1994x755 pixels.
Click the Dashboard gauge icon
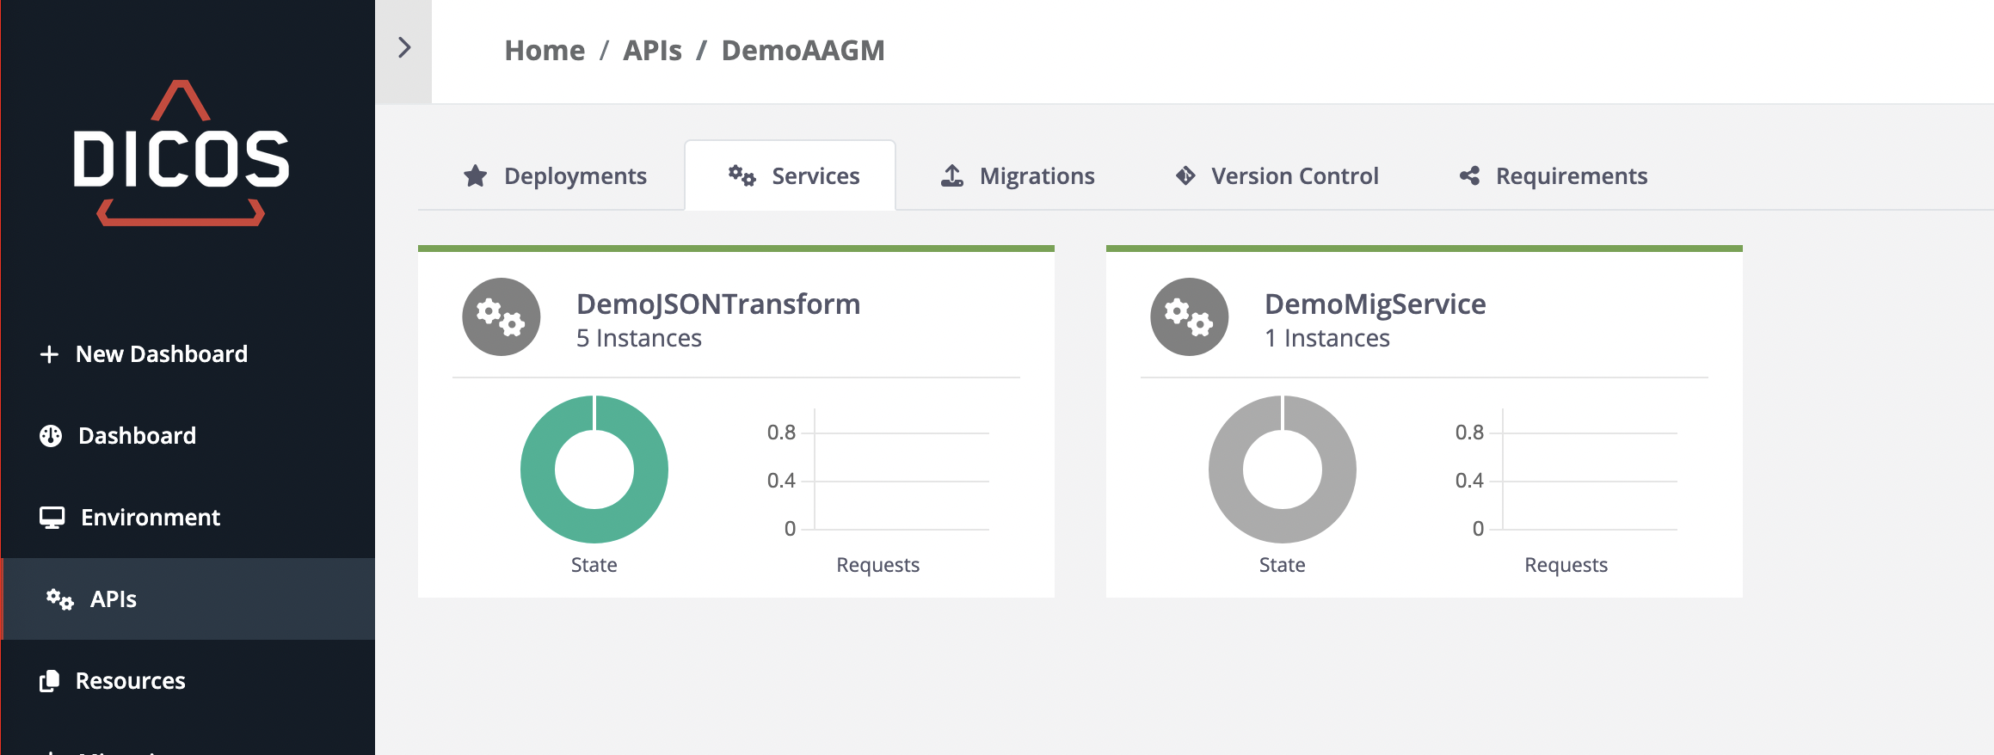point(51,436)
